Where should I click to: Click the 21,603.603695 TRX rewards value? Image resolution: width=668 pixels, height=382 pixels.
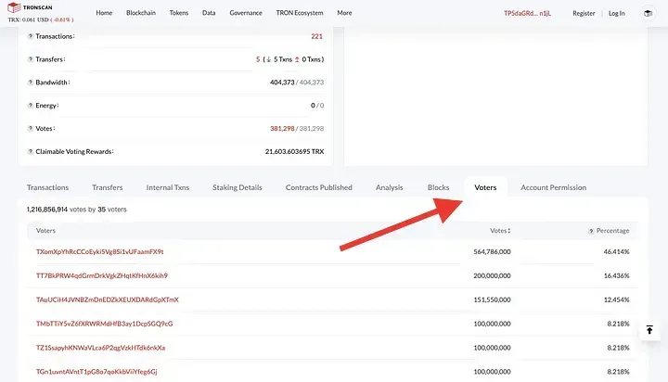click(x=294, y=151)
